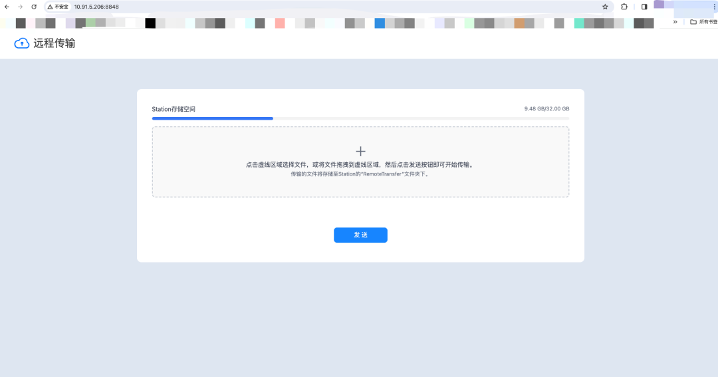Open the browser extensions puzzle icon

(x=624, y=7)
